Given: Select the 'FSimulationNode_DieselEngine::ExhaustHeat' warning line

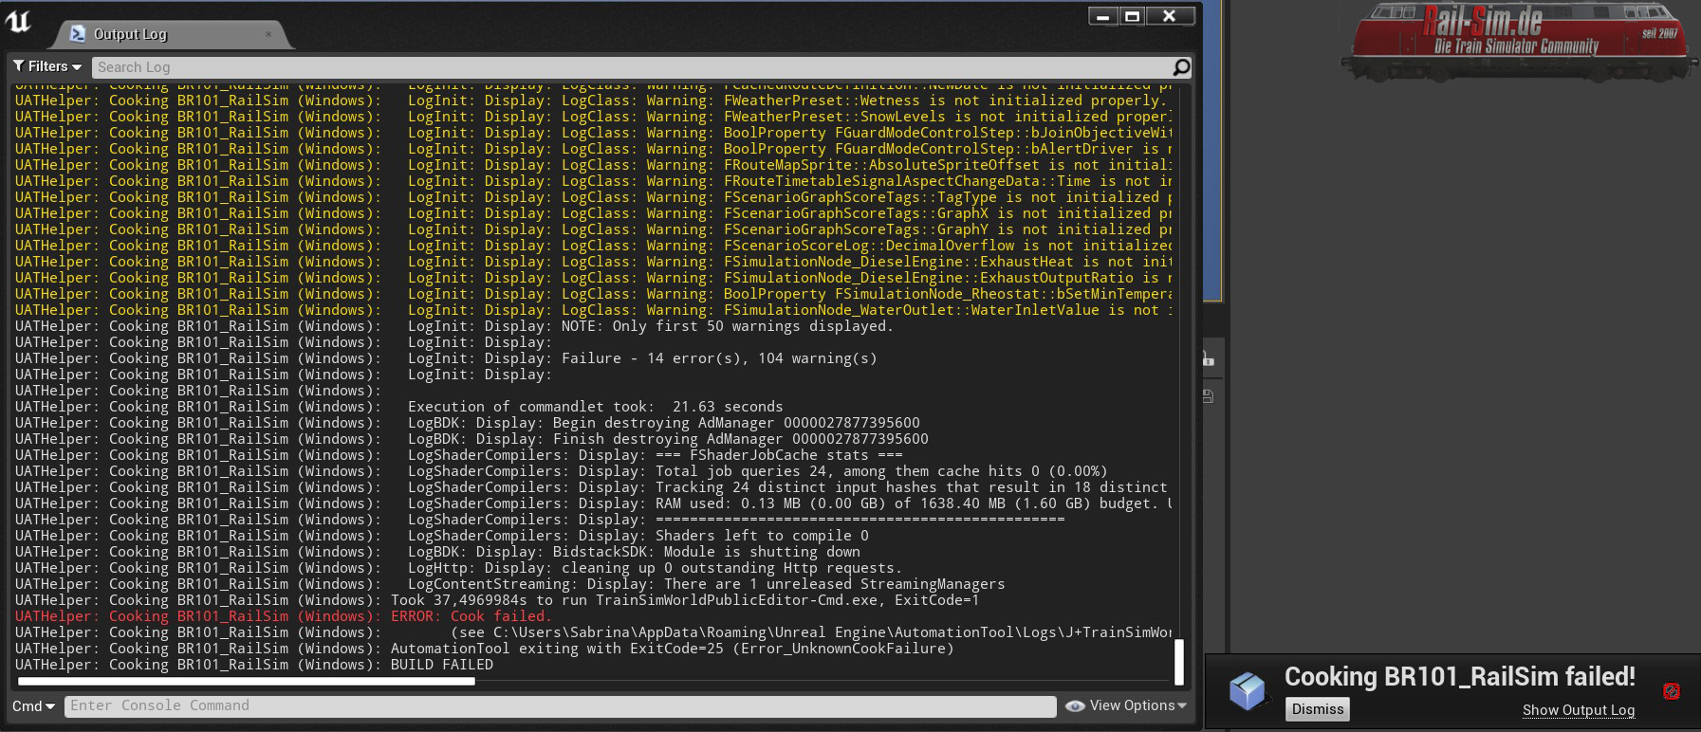Looking at the screenshot, I should pos(594,262).
